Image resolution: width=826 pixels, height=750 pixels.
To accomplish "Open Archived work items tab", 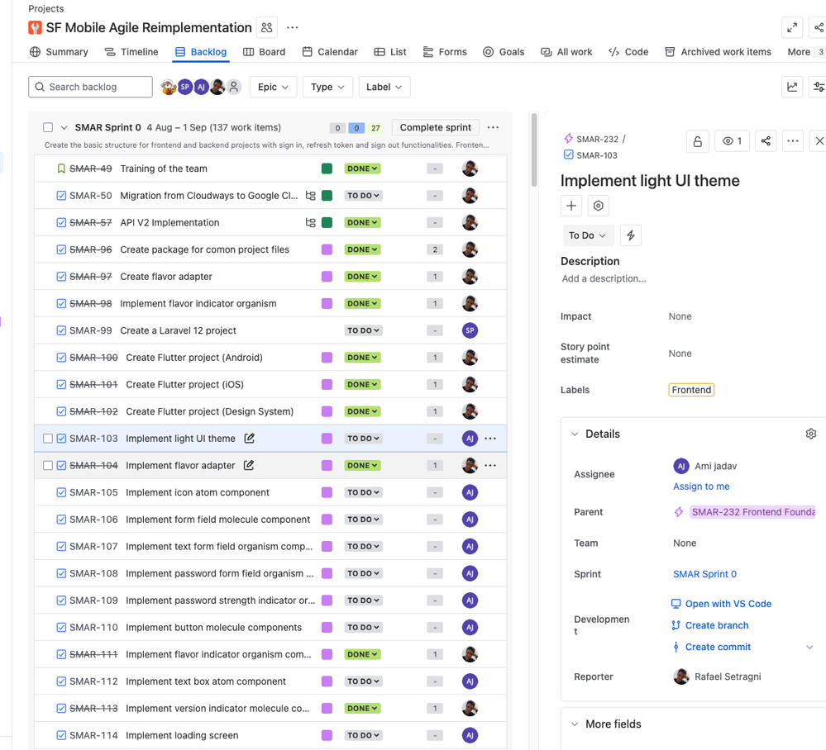I will [x=718, y=51].
